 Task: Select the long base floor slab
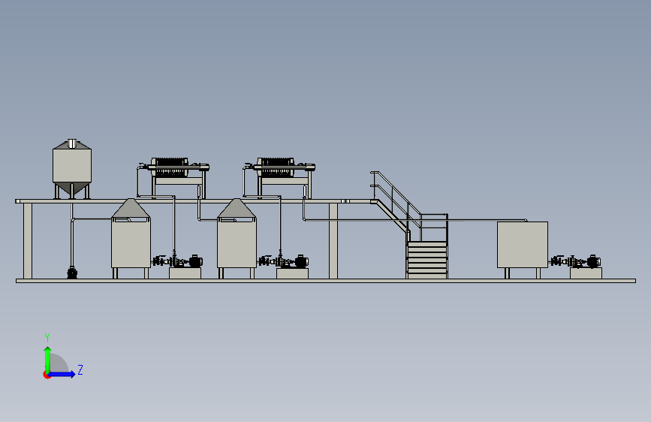click(326, 281)
